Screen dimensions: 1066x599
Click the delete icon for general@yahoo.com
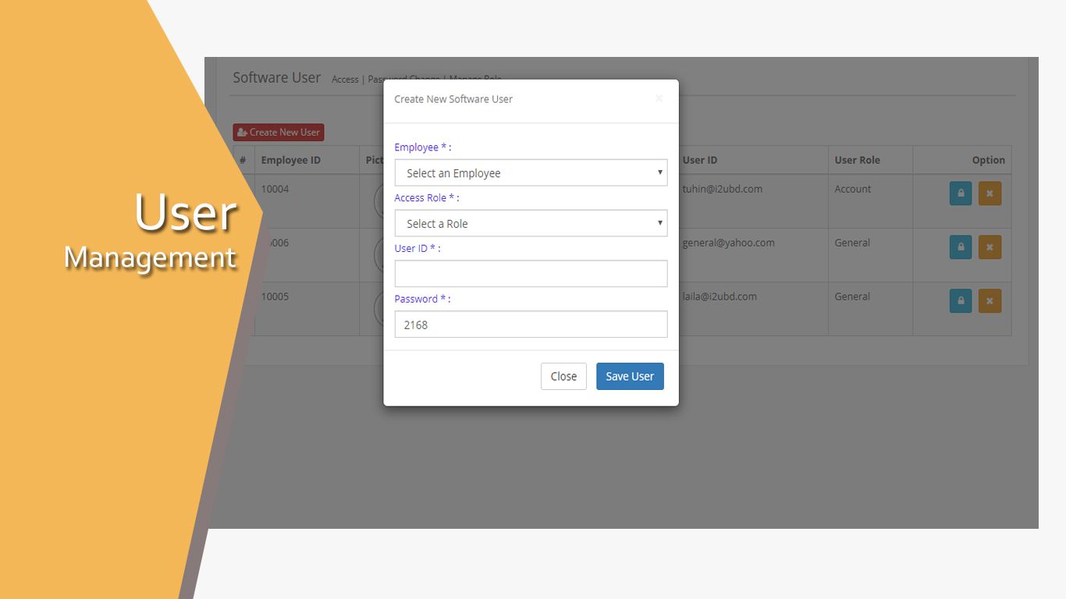989,247
